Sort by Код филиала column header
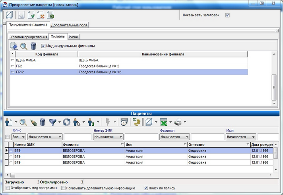Image resolution: width=283 pixels, height=195 pixels. pos(47,54)
